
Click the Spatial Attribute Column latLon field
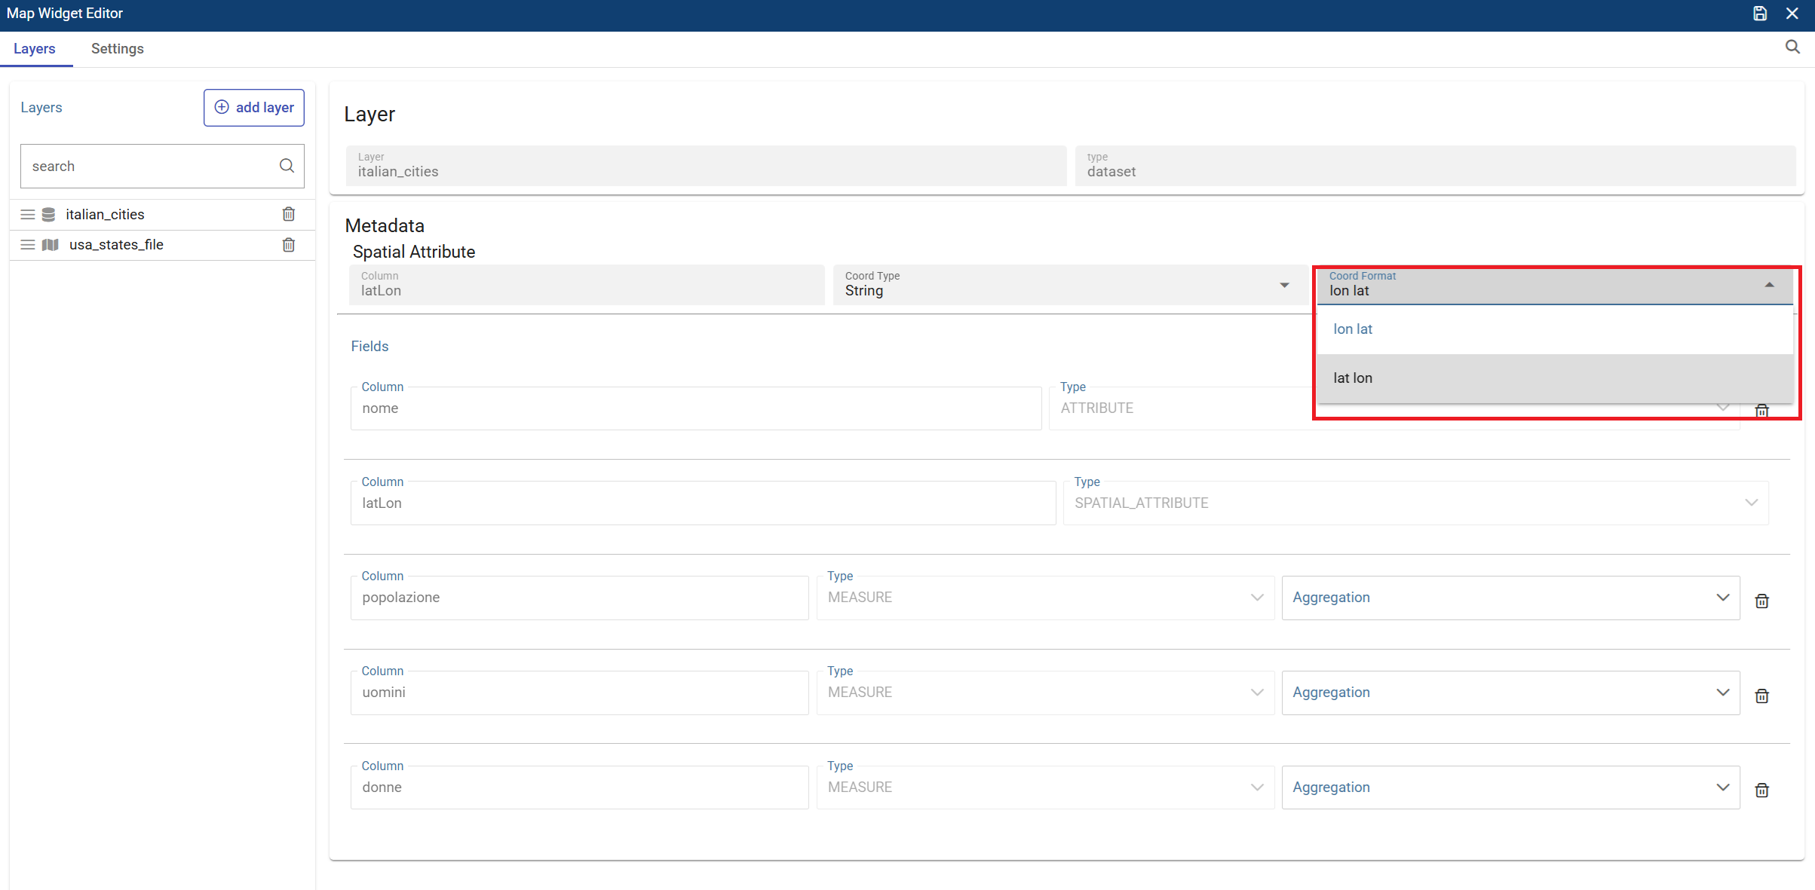pos(587,285)
